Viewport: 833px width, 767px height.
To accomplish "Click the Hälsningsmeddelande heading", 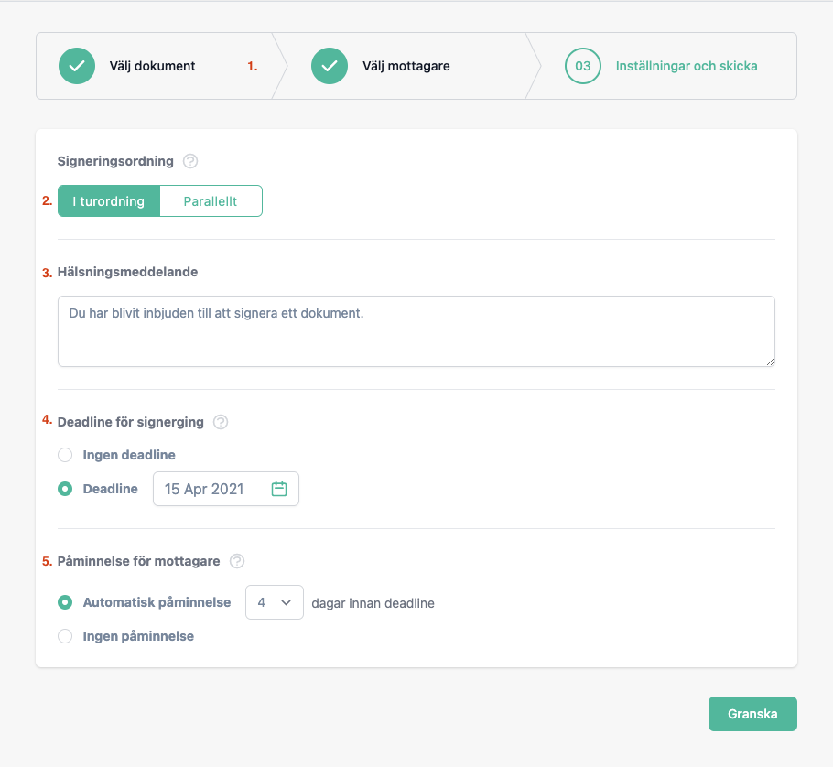I will tap(127, 272).
